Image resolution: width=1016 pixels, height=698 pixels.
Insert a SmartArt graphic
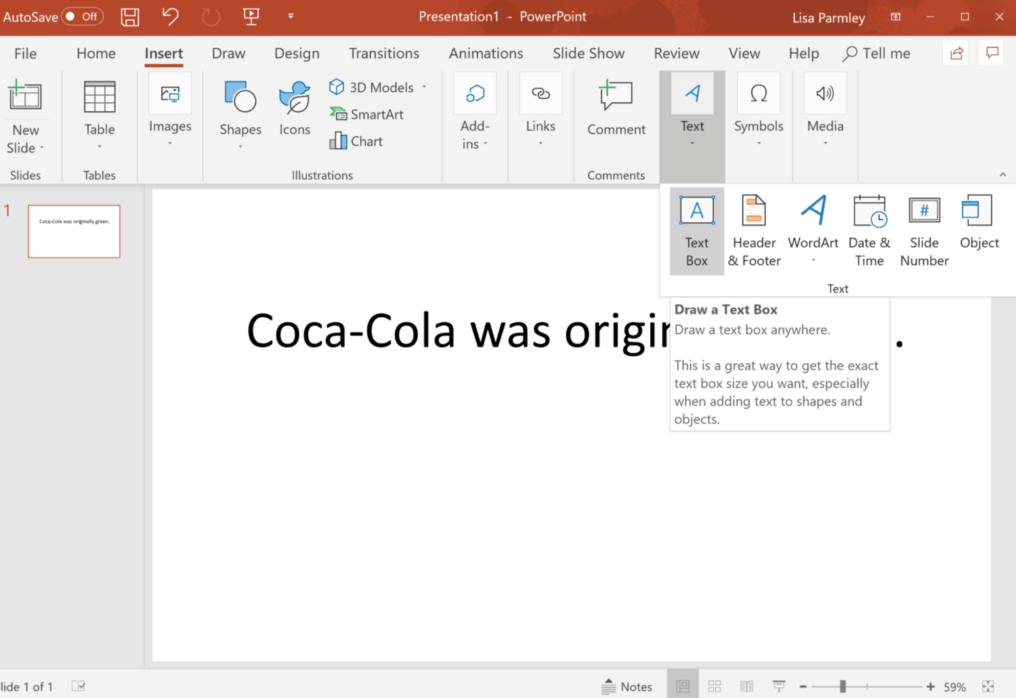(x=366, y=115)
